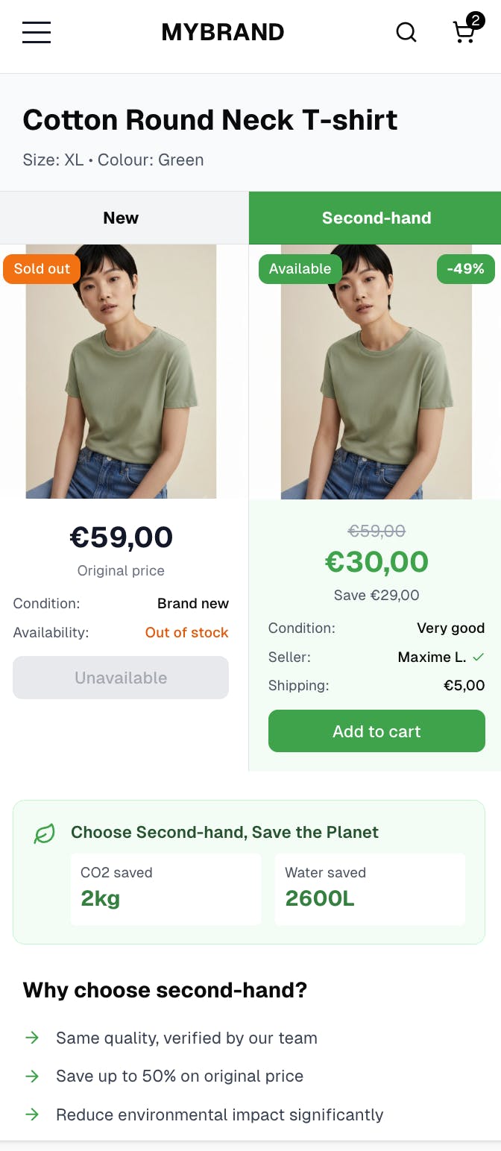Click arrow beside "Same quality" line
Viewport: 501px width, 1151px height.
click(32, 1038)
